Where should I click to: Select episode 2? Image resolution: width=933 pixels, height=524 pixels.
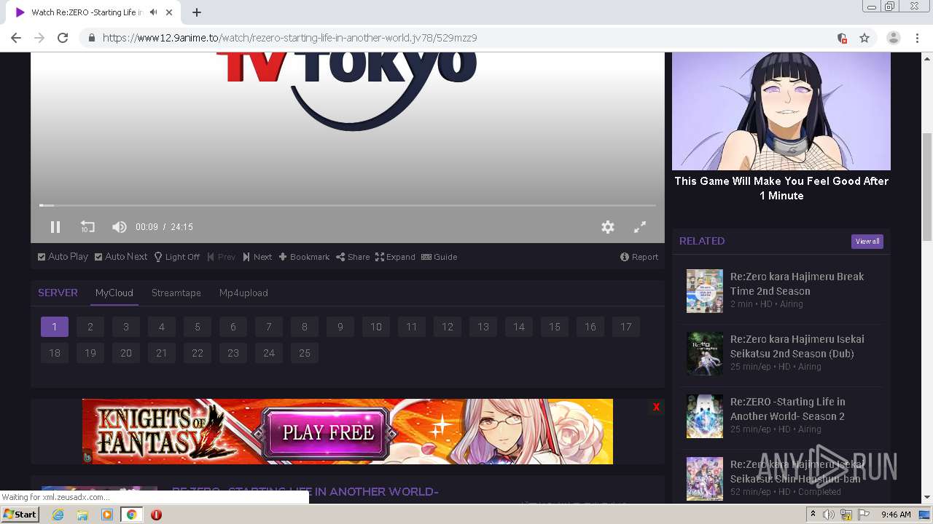90,327
